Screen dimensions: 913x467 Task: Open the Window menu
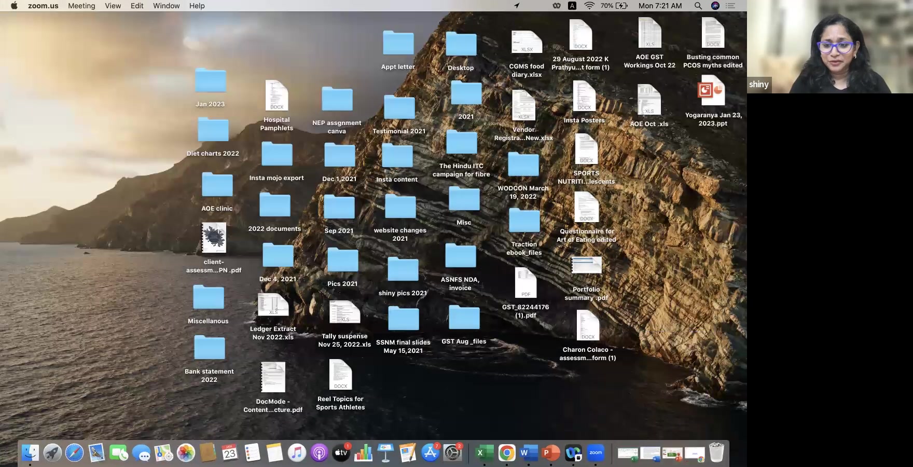[x=166, y=6]
